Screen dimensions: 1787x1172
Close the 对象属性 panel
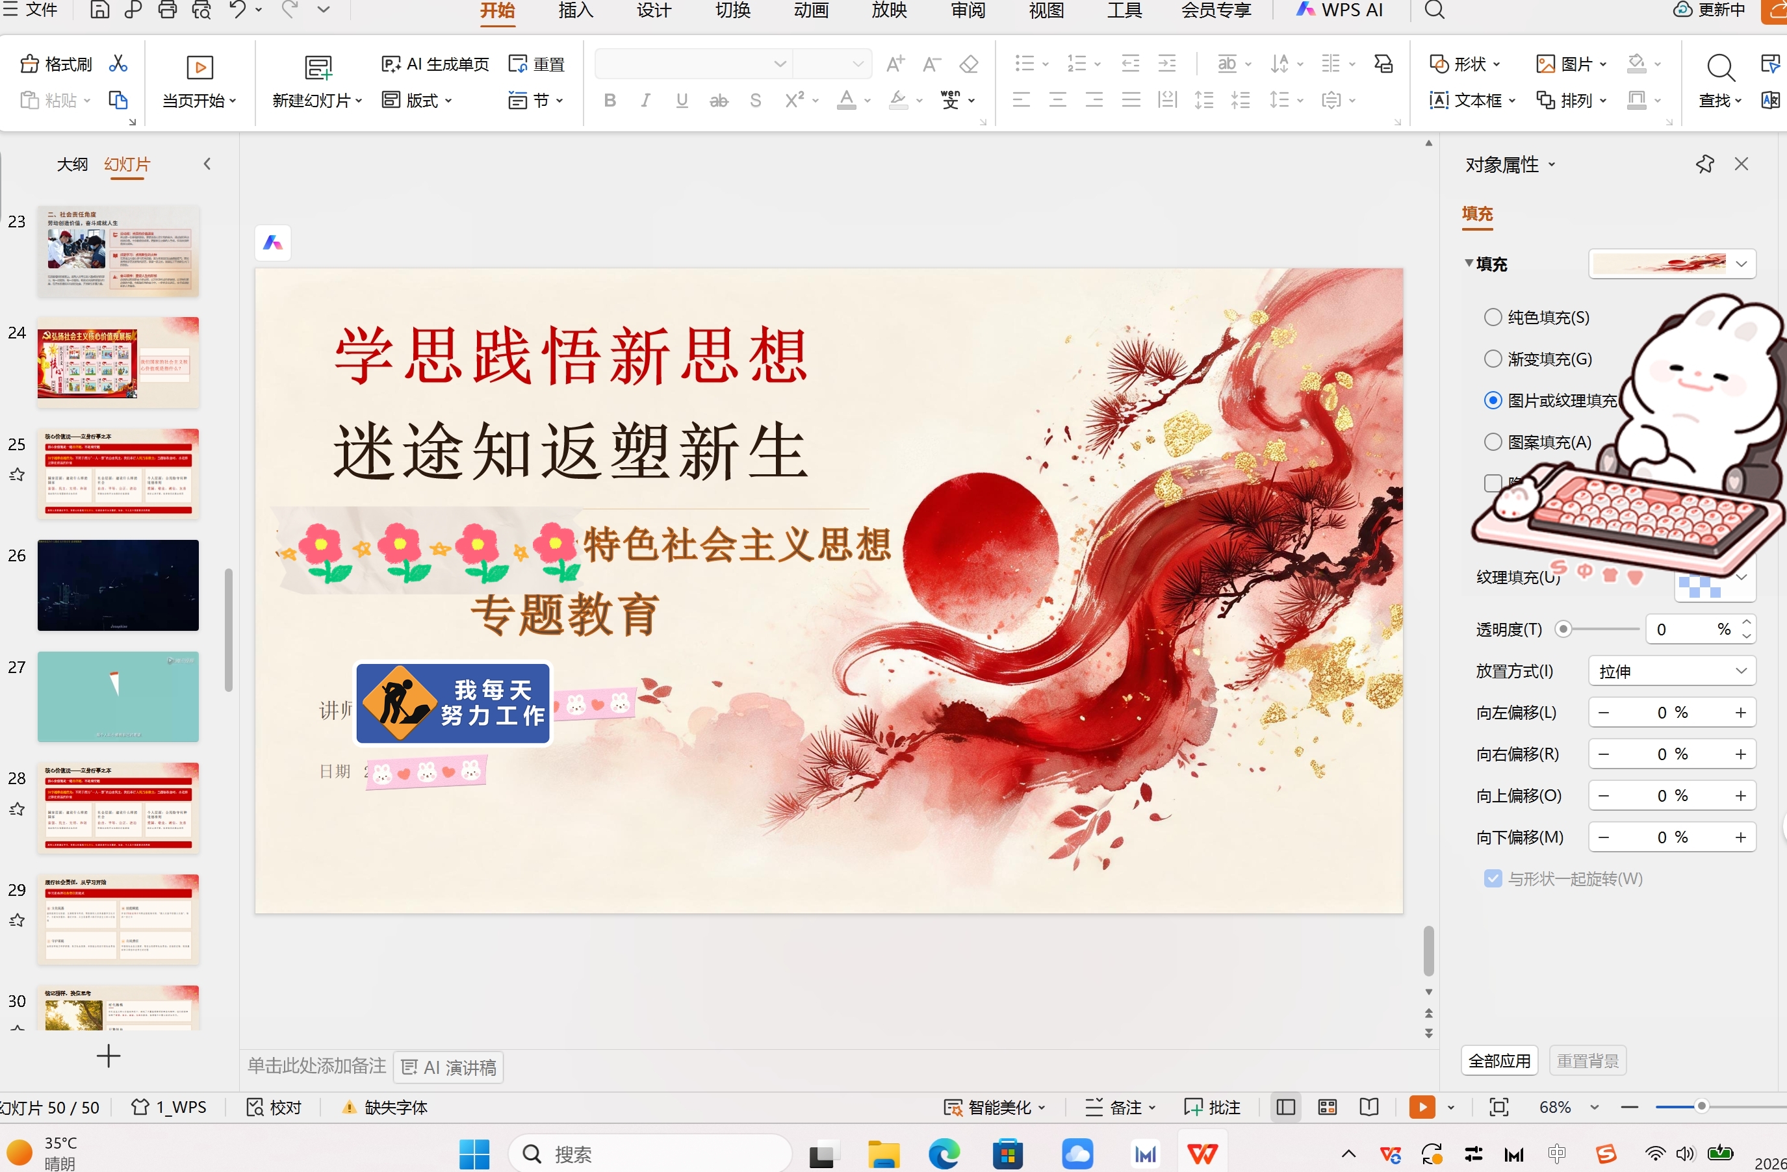[x=1742, y=164]
